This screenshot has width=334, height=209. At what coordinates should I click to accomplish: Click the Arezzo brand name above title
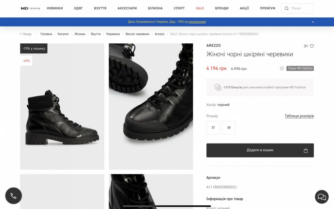coord(213,46)
